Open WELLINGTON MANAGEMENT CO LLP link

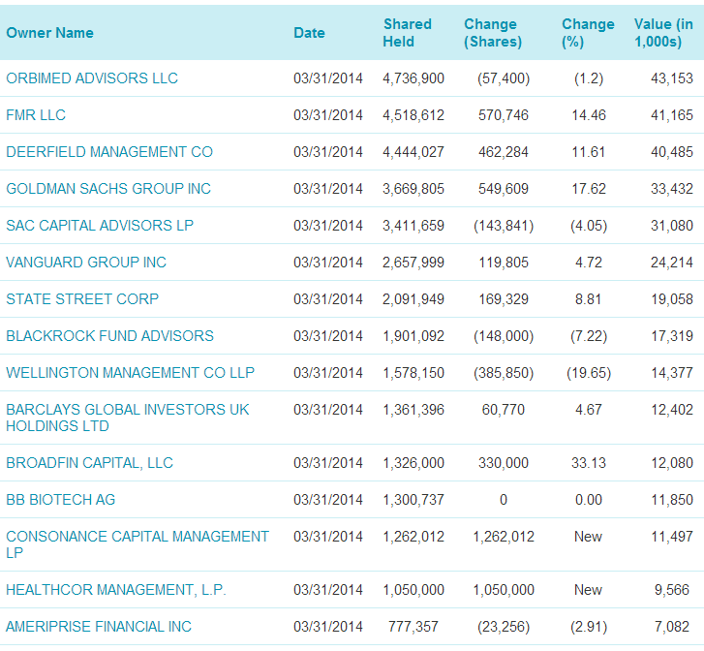[130, 373]
